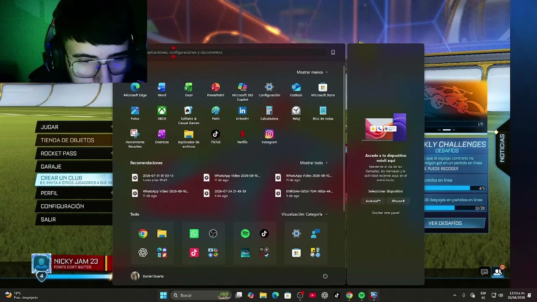The width and height of the screenshot is (537, 302).
Task: Open YouTube from the taskbar
Action: (313, 295)
